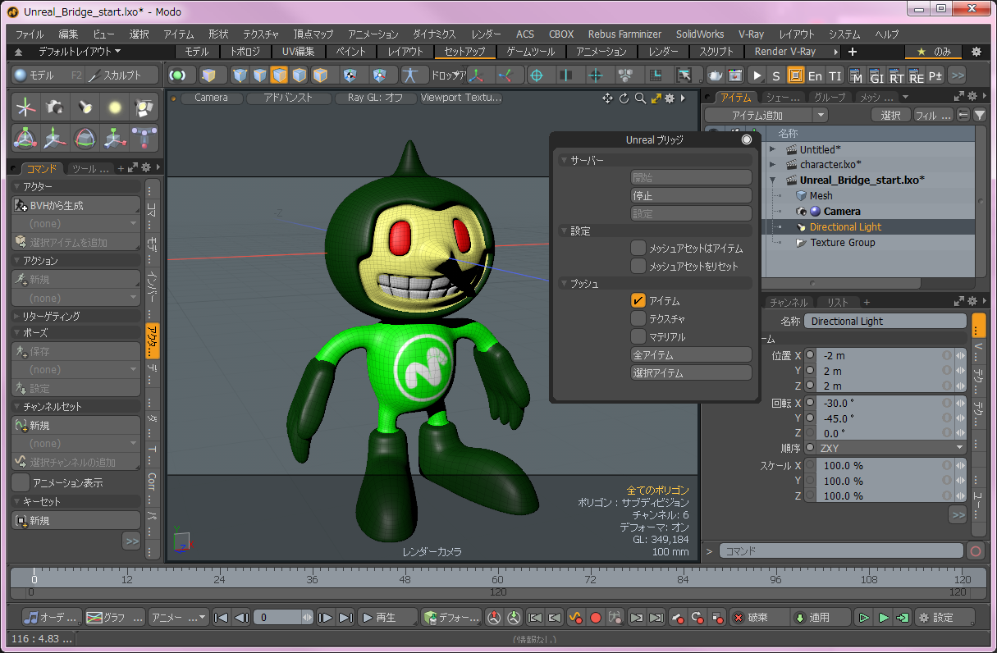
Task: Select the spotlight icon in the left toolbox
Action: (85, 107)
